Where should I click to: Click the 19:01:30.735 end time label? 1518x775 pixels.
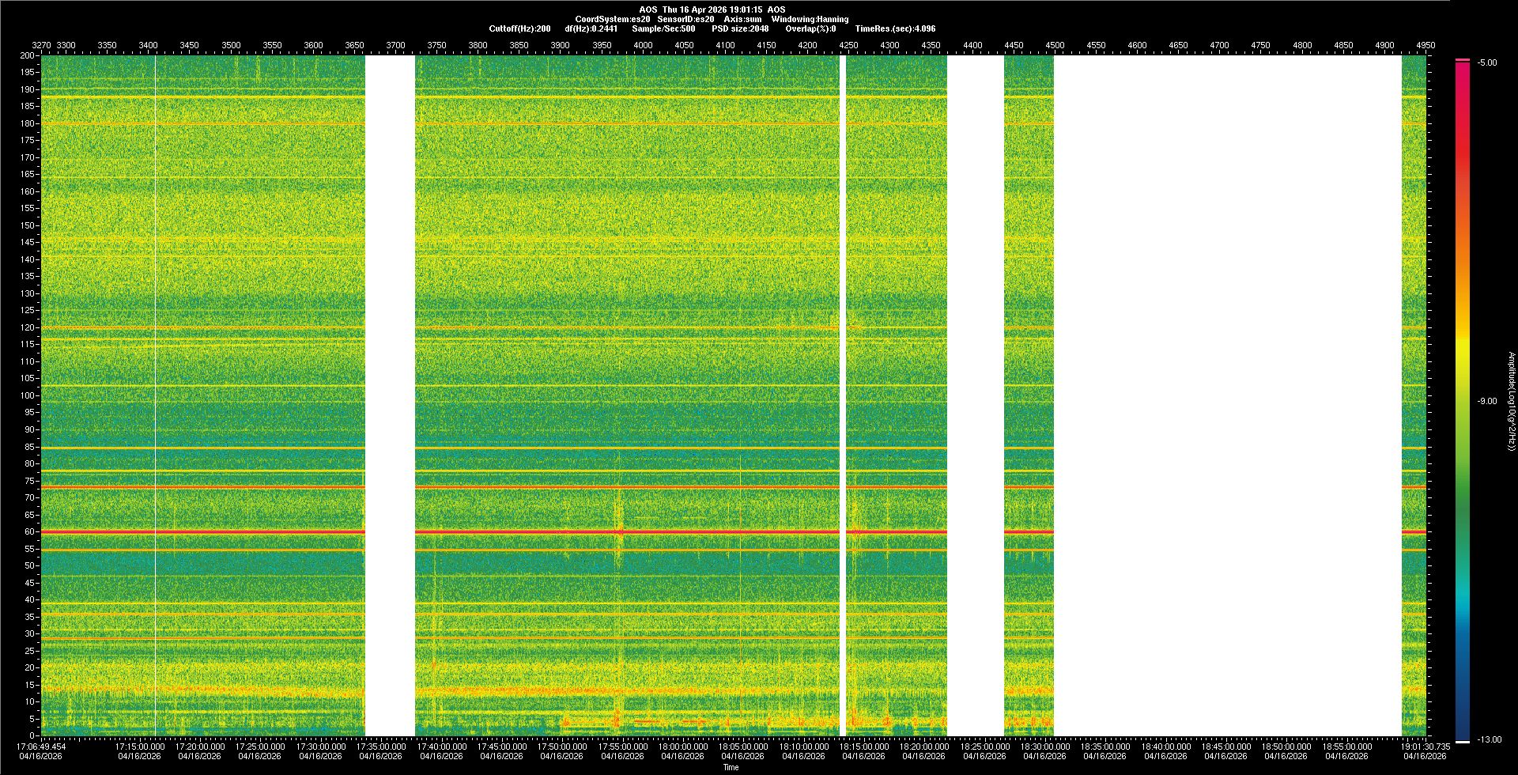[x=1425, y=746]
